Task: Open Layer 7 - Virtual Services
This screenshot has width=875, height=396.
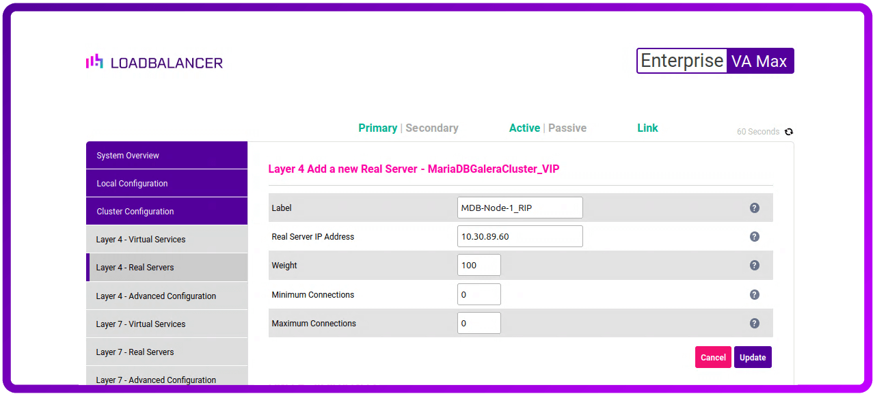Action: tap(166, 324)
